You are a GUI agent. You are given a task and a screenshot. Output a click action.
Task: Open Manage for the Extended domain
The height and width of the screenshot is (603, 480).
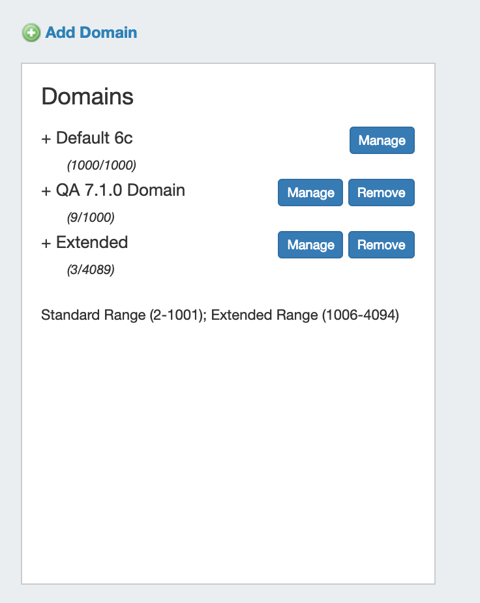310,245
